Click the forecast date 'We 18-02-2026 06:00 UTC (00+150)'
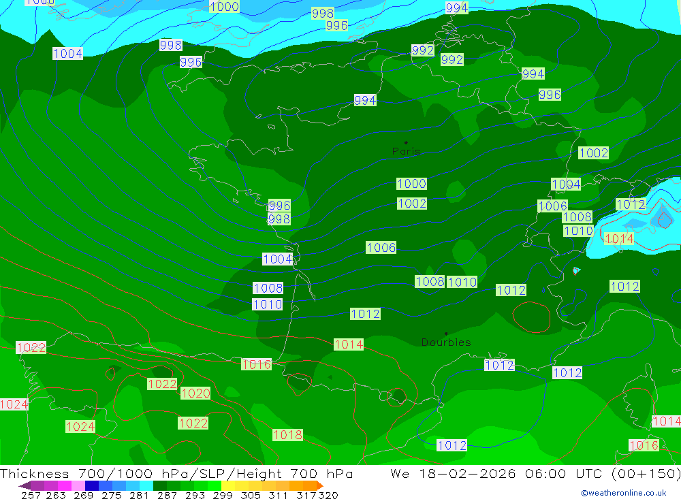Image resolution: width=681 pixels, height=499 pixels. (535, 474)
